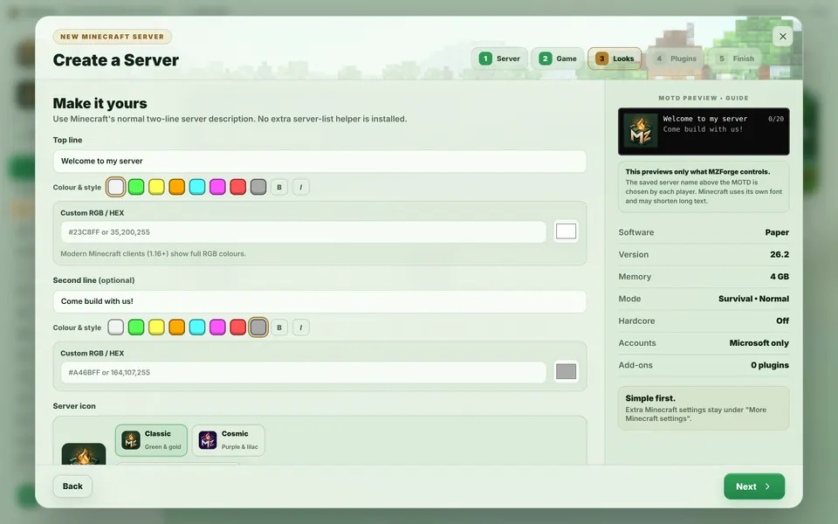Image resolution: width=838 pixels, height=524 pixels.
Task: Pick orange colour for second line
Action: tap(177, 327)
